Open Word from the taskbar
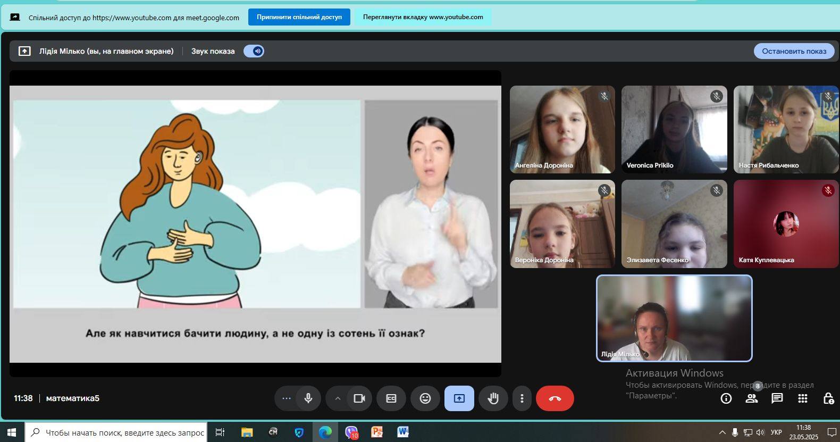Image resolution: width=840 pixels, height=442 pixels. pyautogui.click(x=403, y=432)
